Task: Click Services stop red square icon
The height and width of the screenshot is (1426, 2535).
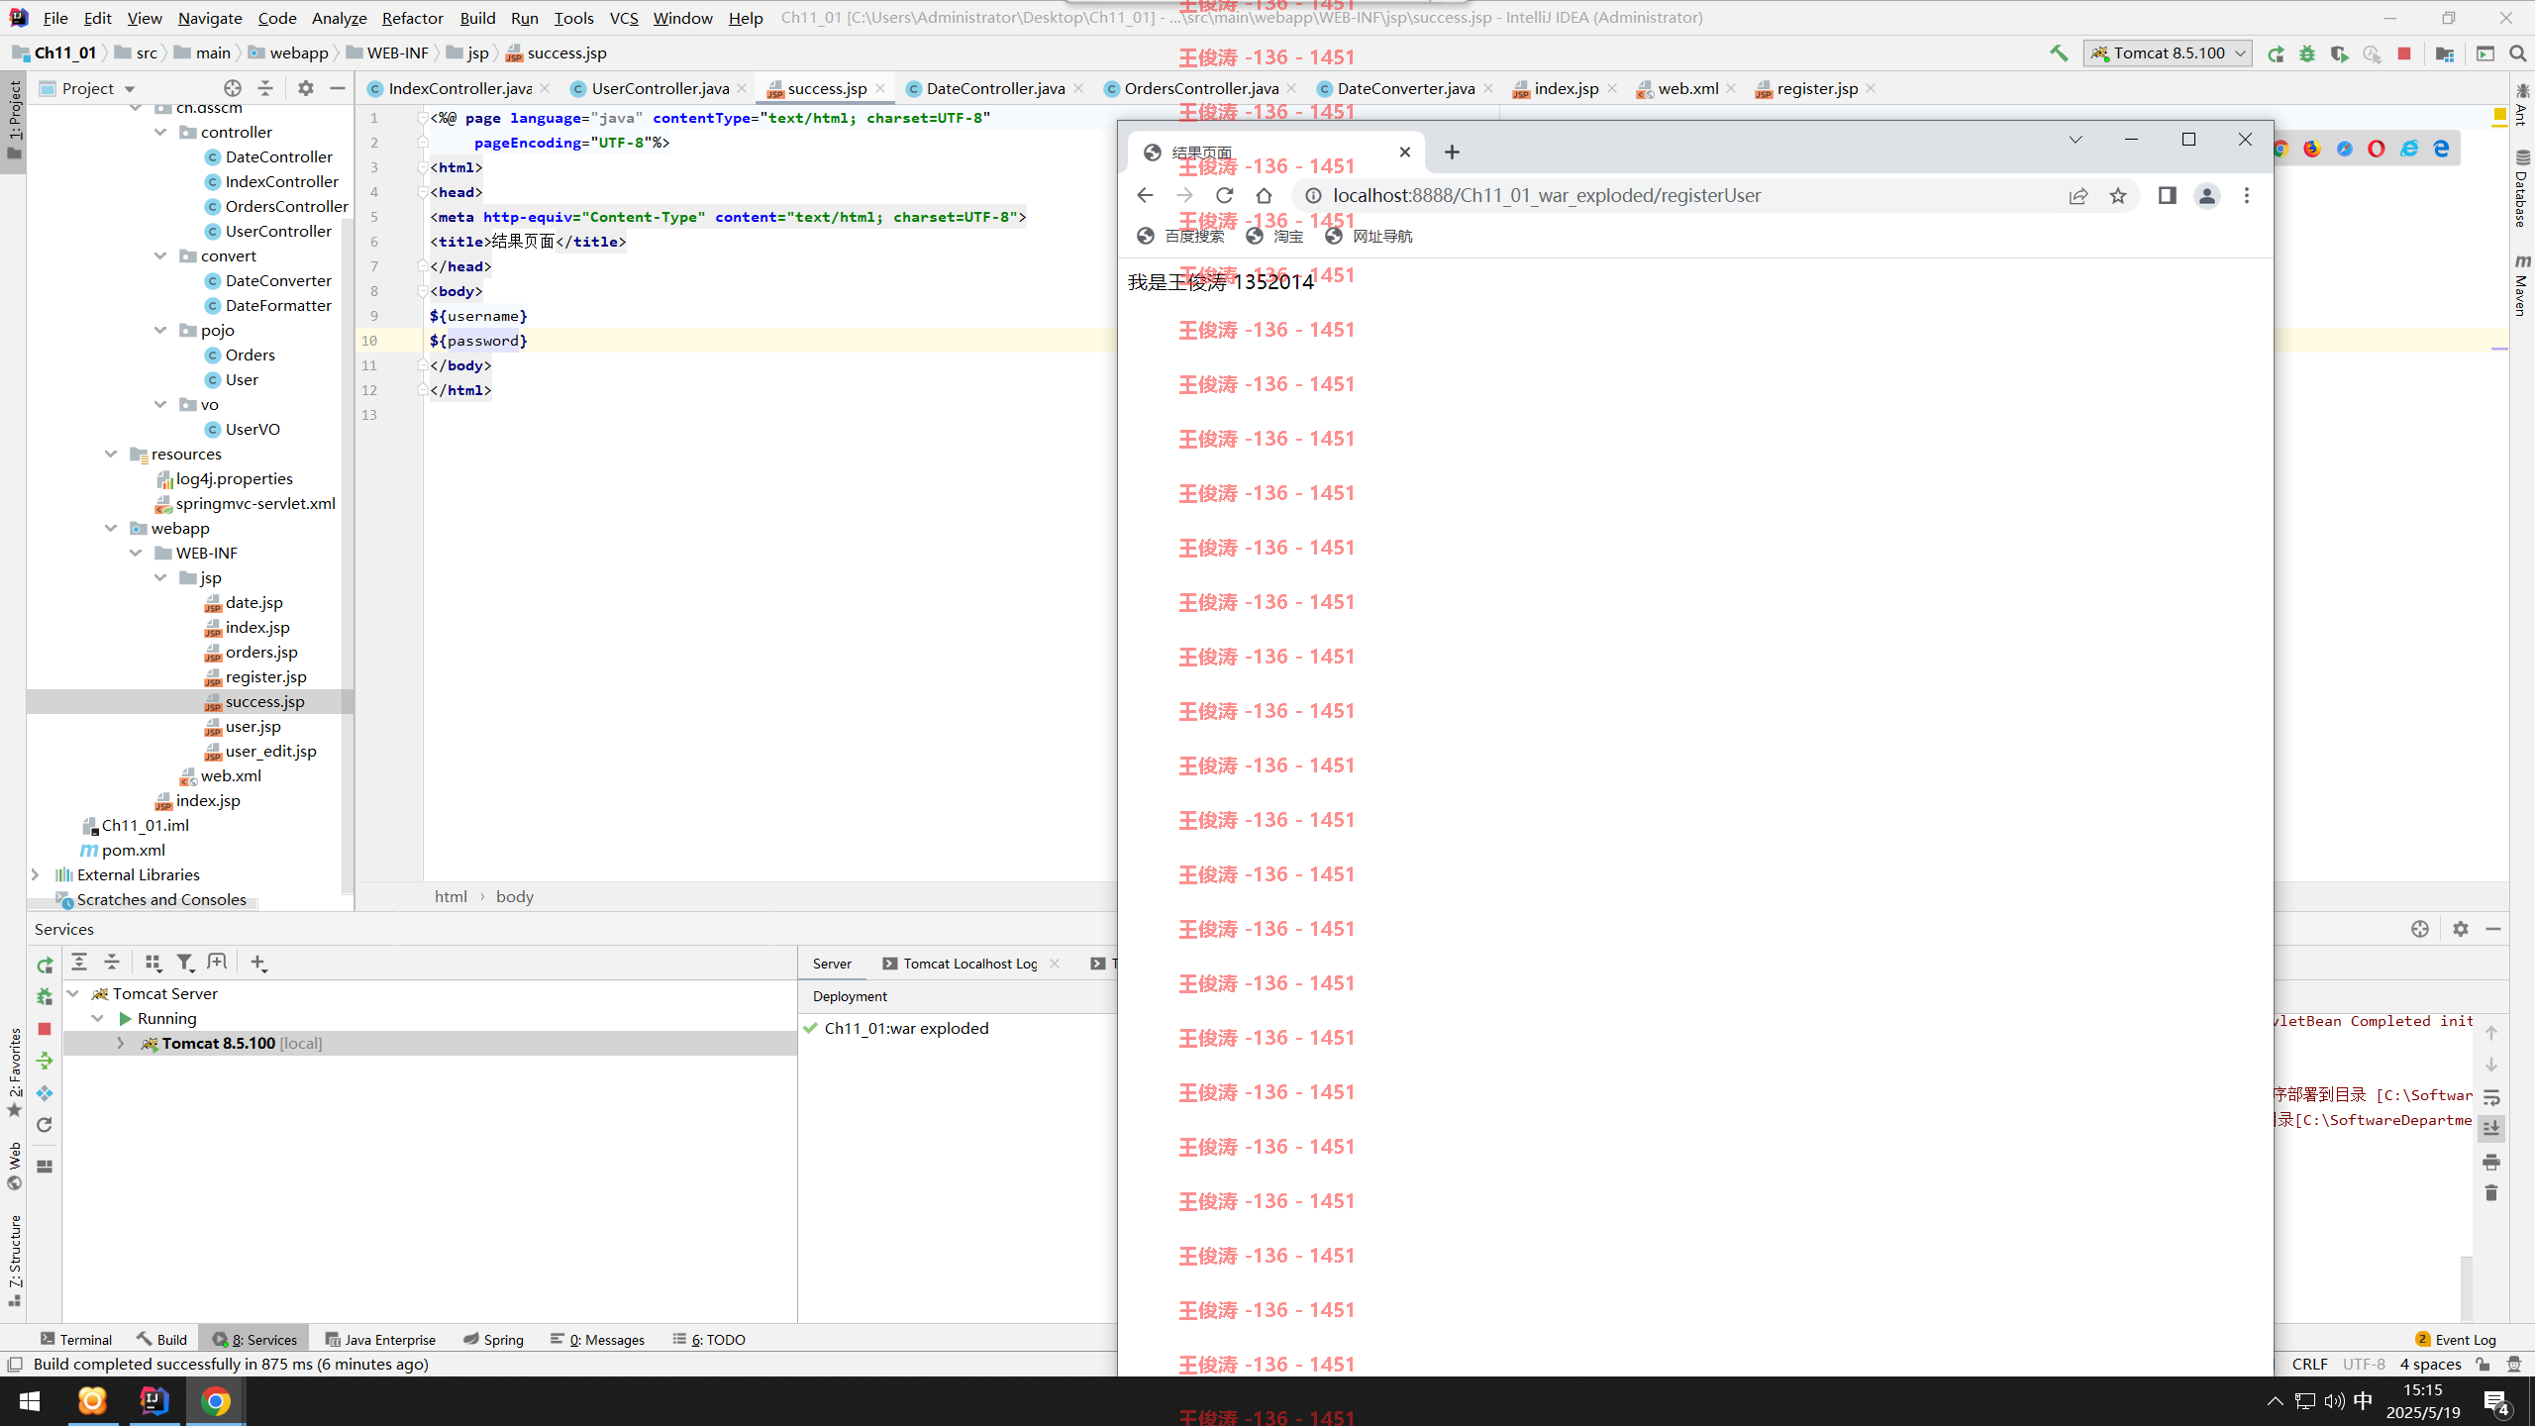Action: [45, 1029]
